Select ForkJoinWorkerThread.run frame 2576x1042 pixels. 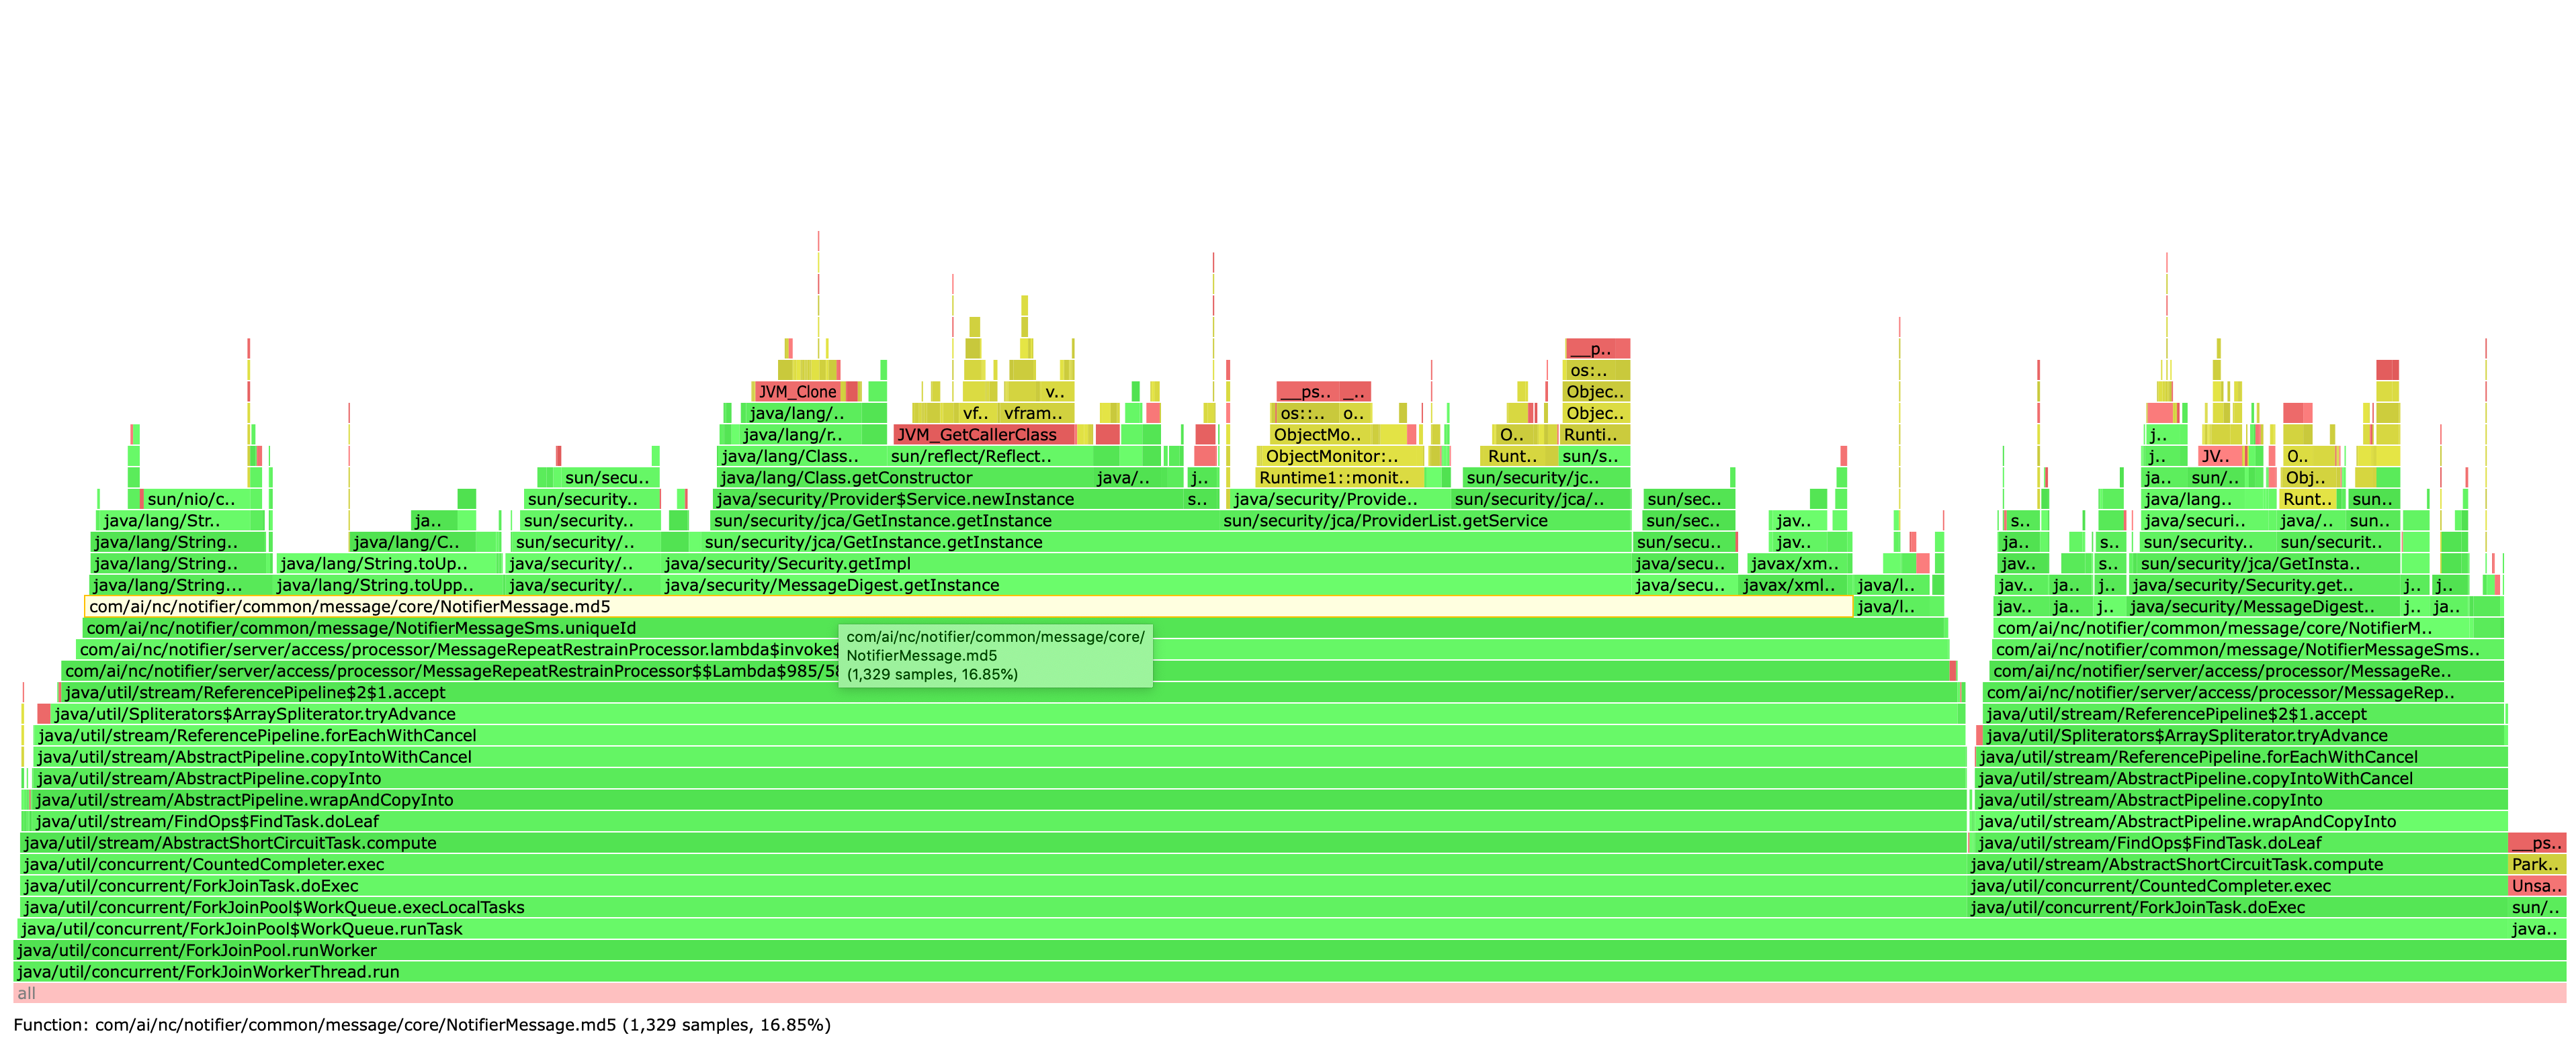pos(1289,972)
